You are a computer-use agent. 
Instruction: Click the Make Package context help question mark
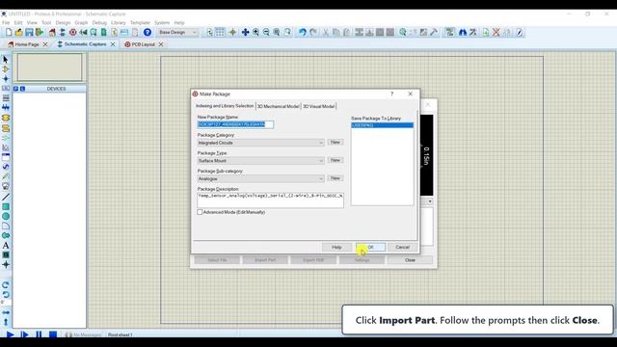(x=392, y=94)
